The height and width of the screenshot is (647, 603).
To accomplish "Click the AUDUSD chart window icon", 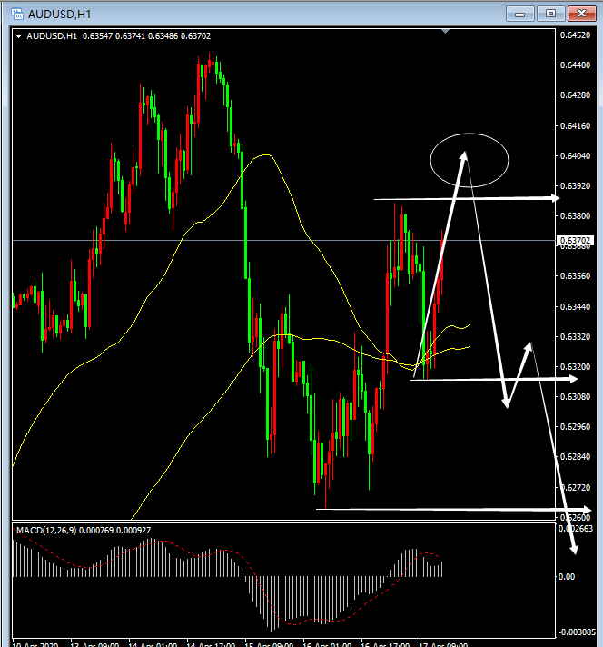I will click(17, 14).
